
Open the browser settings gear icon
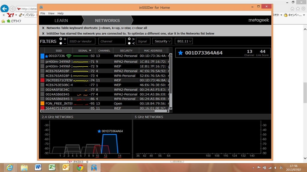pyautogui.click(x=303, y=9)
